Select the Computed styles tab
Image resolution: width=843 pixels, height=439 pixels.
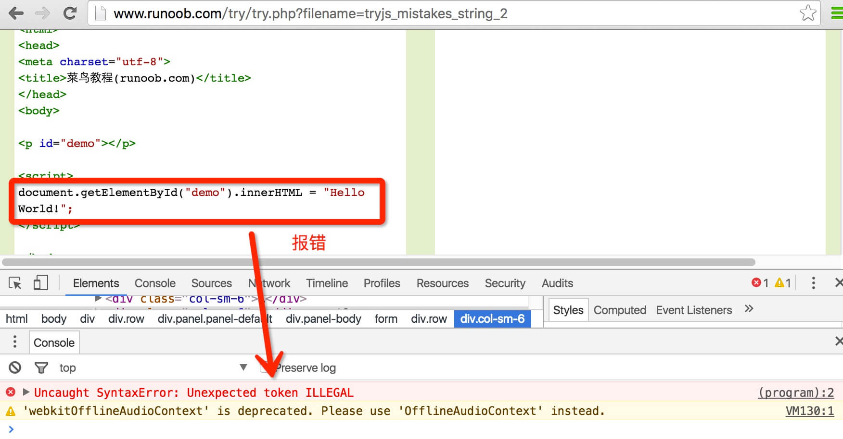619,310
